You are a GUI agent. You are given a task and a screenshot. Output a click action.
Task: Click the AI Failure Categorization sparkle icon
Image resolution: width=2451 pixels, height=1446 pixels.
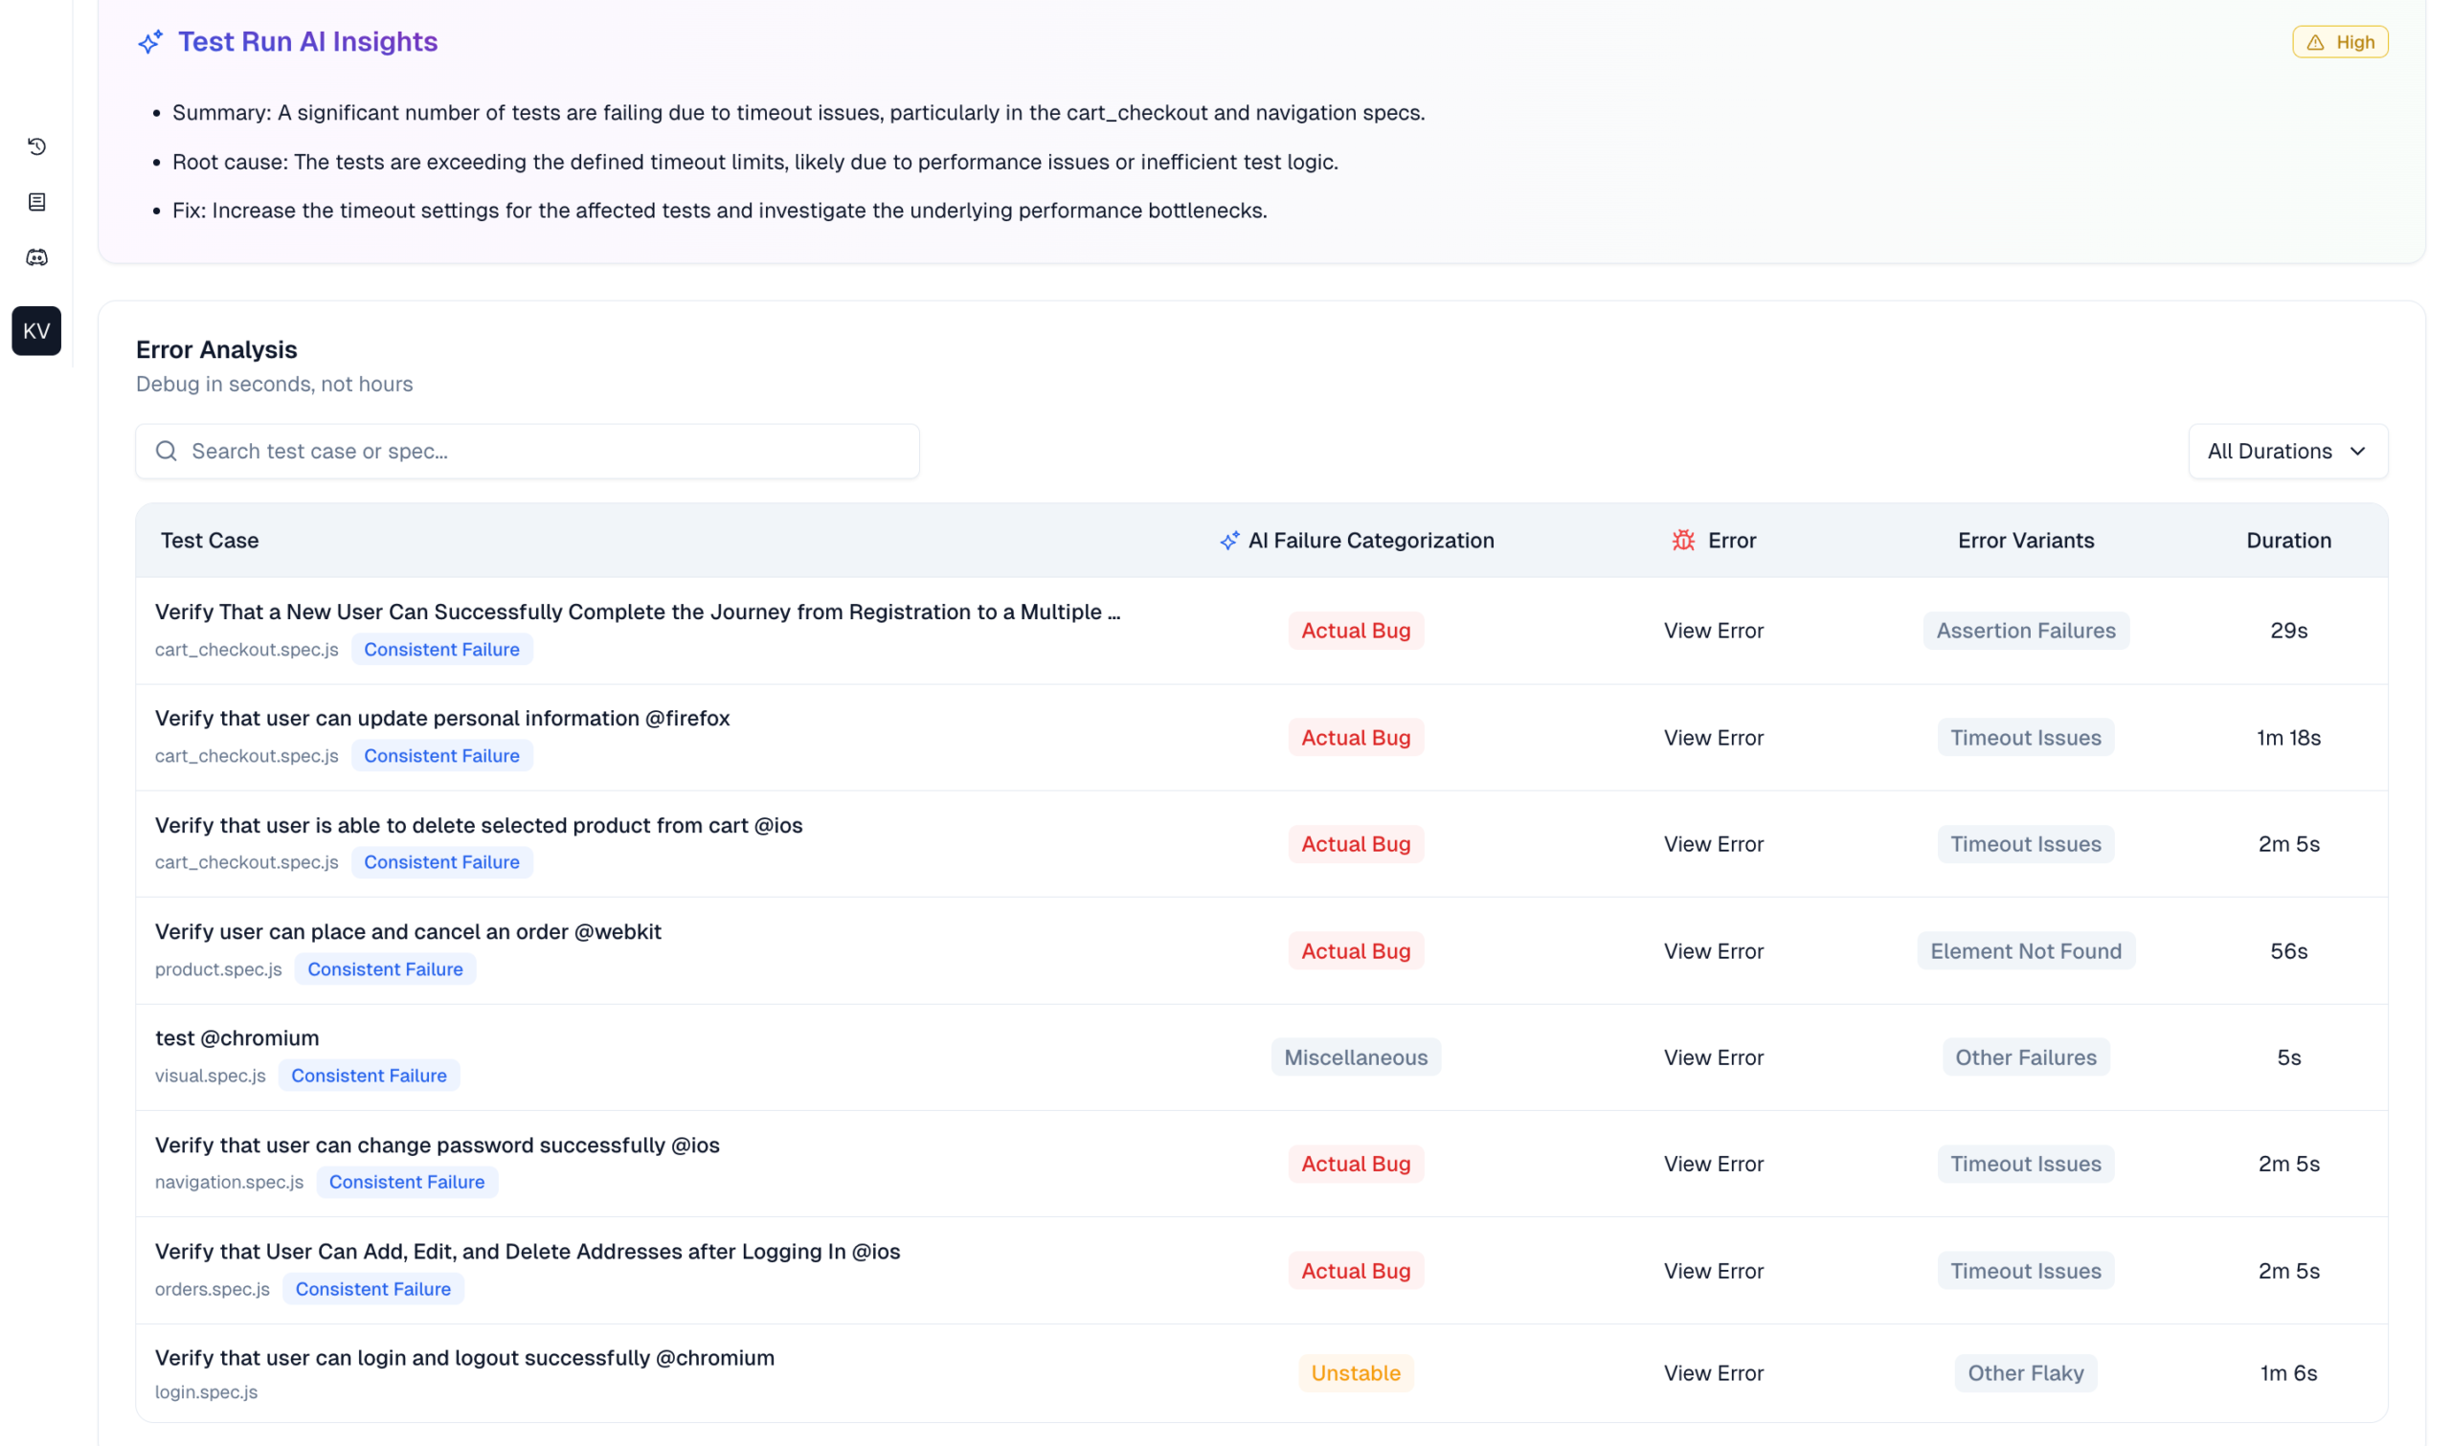pos(1229,540)
